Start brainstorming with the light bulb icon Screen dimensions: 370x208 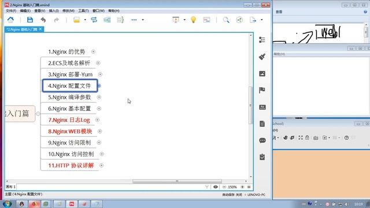[193, 20]
